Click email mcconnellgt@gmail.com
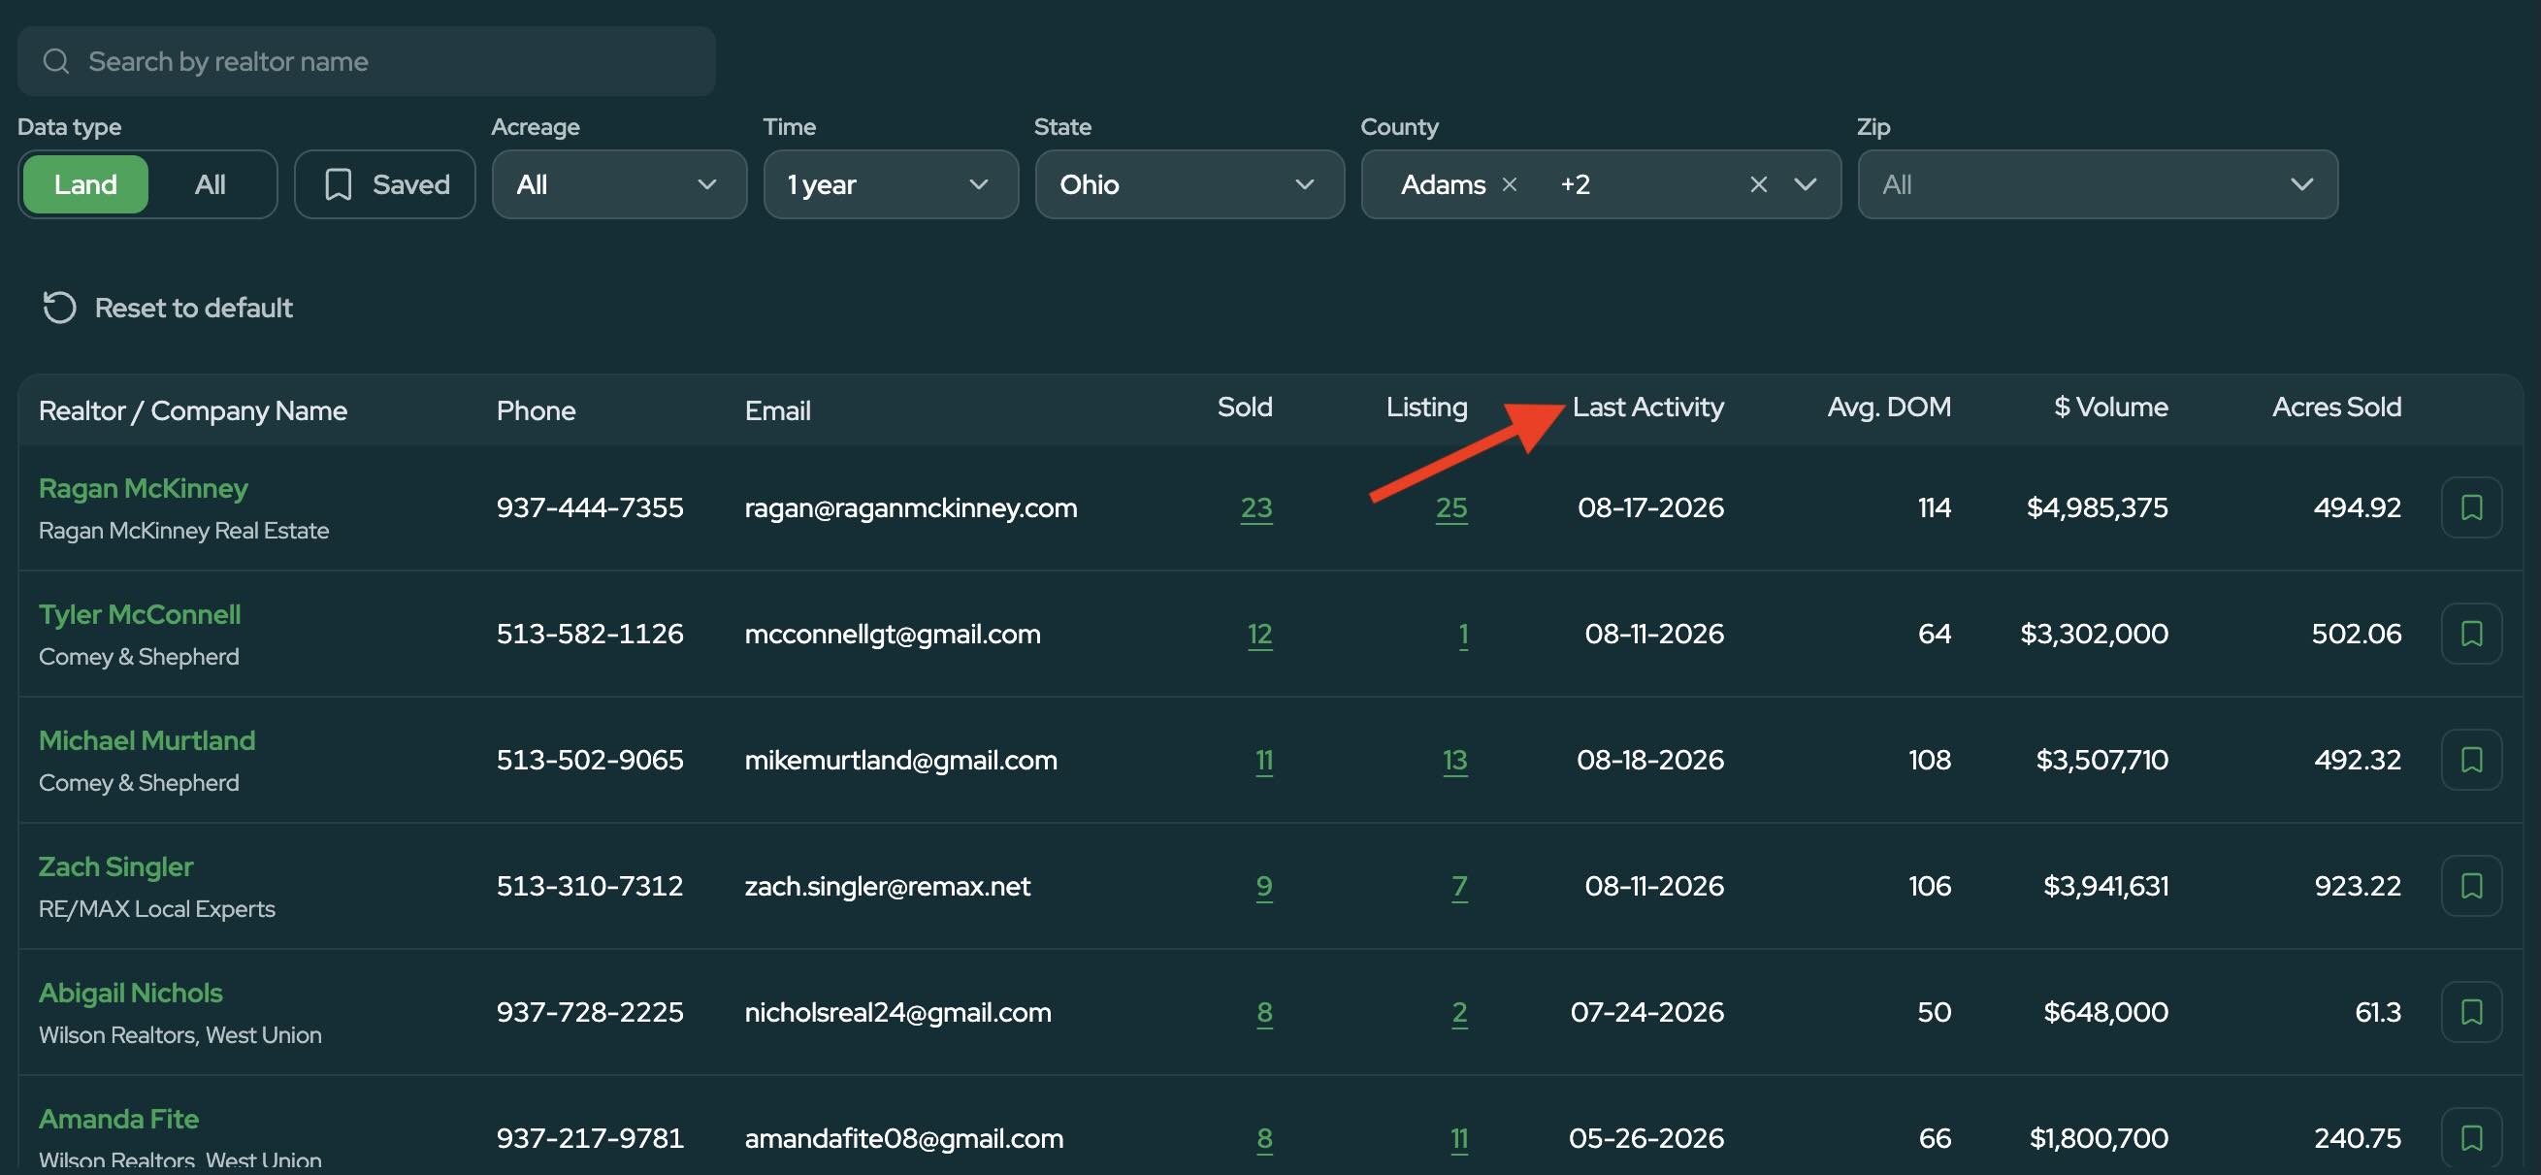Viewport: 2541px width, 1175px height. [x=893, y=635]
